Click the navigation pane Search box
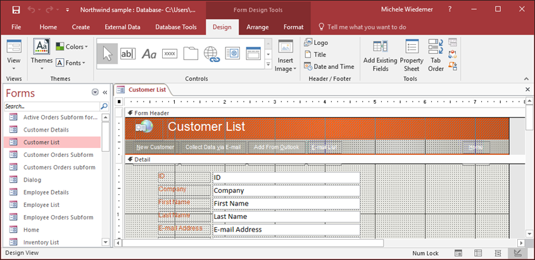Screen dimensions: 535x260 (52, 106)
